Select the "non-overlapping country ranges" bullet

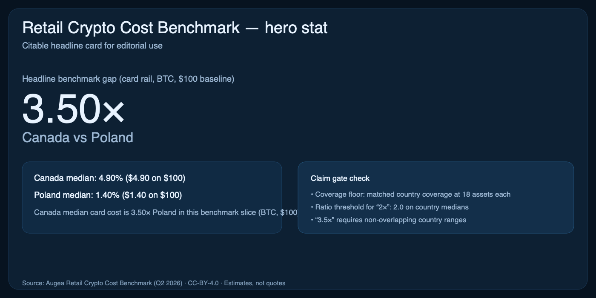click(x=390, y=220)
